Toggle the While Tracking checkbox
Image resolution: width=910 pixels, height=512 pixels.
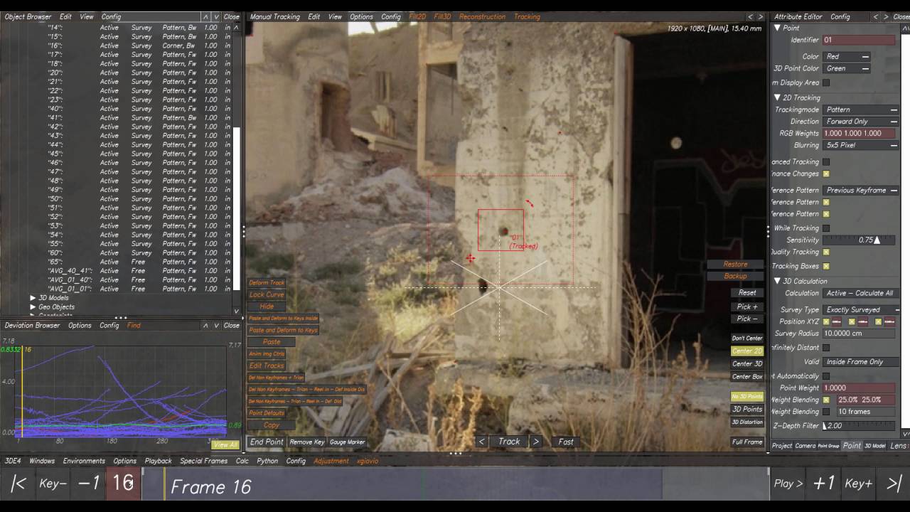[826, 228]
